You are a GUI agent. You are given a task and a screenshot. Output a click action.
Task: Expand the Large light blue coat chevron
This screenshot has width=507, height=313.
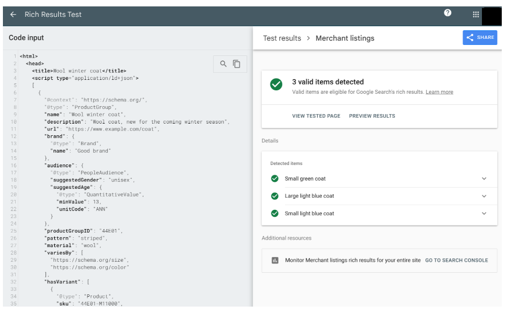484,196
